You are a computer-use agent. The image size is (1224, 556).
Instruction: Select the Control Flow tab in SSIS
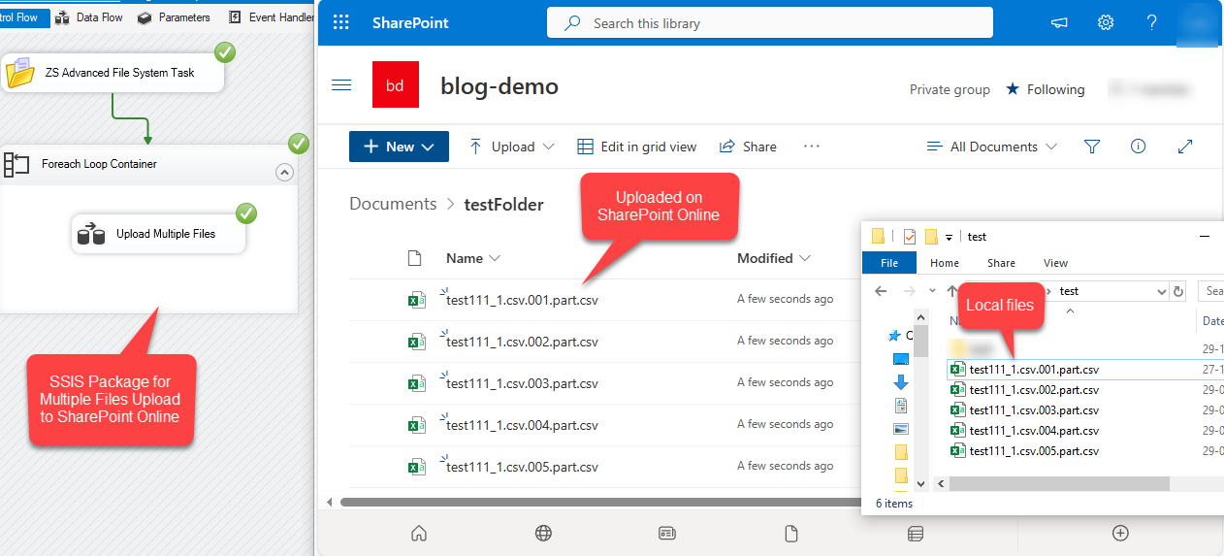24,17
